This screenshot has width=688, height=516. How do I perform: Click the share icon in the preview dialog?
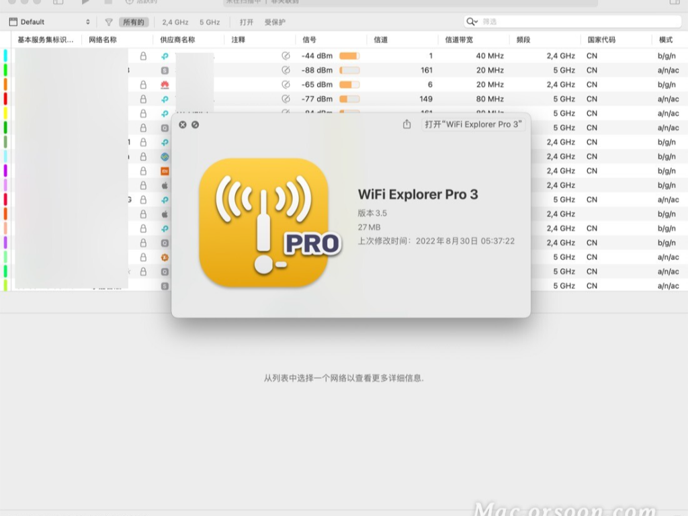pos(406,124)
